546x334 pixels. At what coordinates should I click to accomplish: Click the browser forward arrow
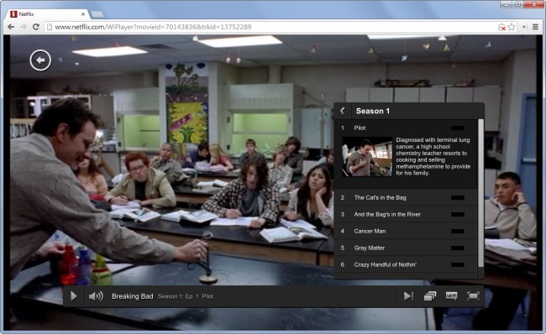click(x=24, y=27)
